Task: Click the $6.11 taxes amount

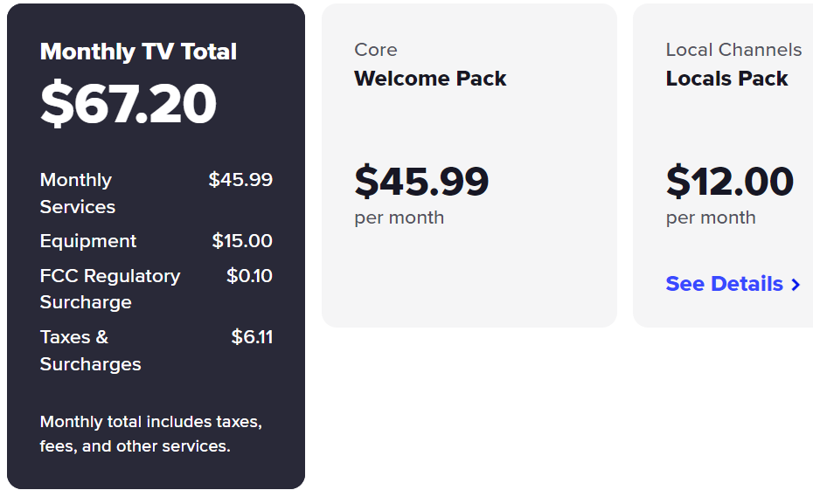Action: tap(252, 337)
